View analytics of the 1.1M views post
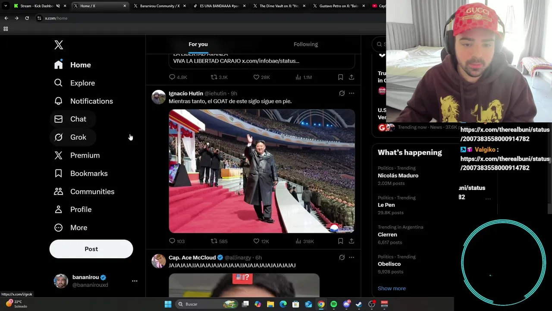 tap(304, 77)
